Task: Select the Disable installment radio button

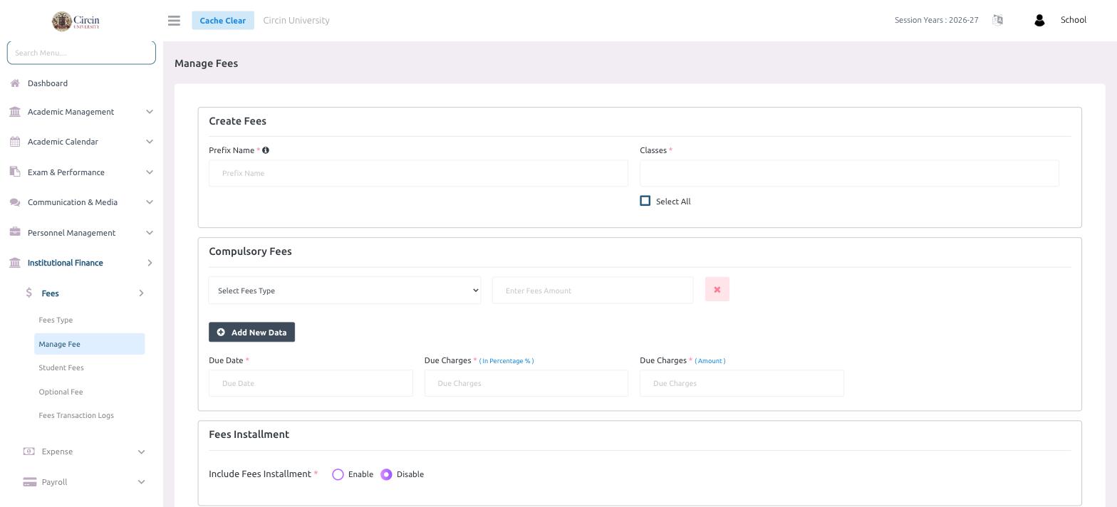Action: tap(386, 474)
